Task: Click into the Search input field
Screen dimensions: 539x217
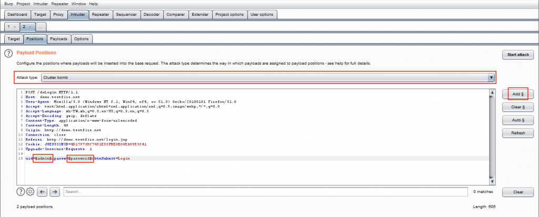Action: [x=265, y=192]
